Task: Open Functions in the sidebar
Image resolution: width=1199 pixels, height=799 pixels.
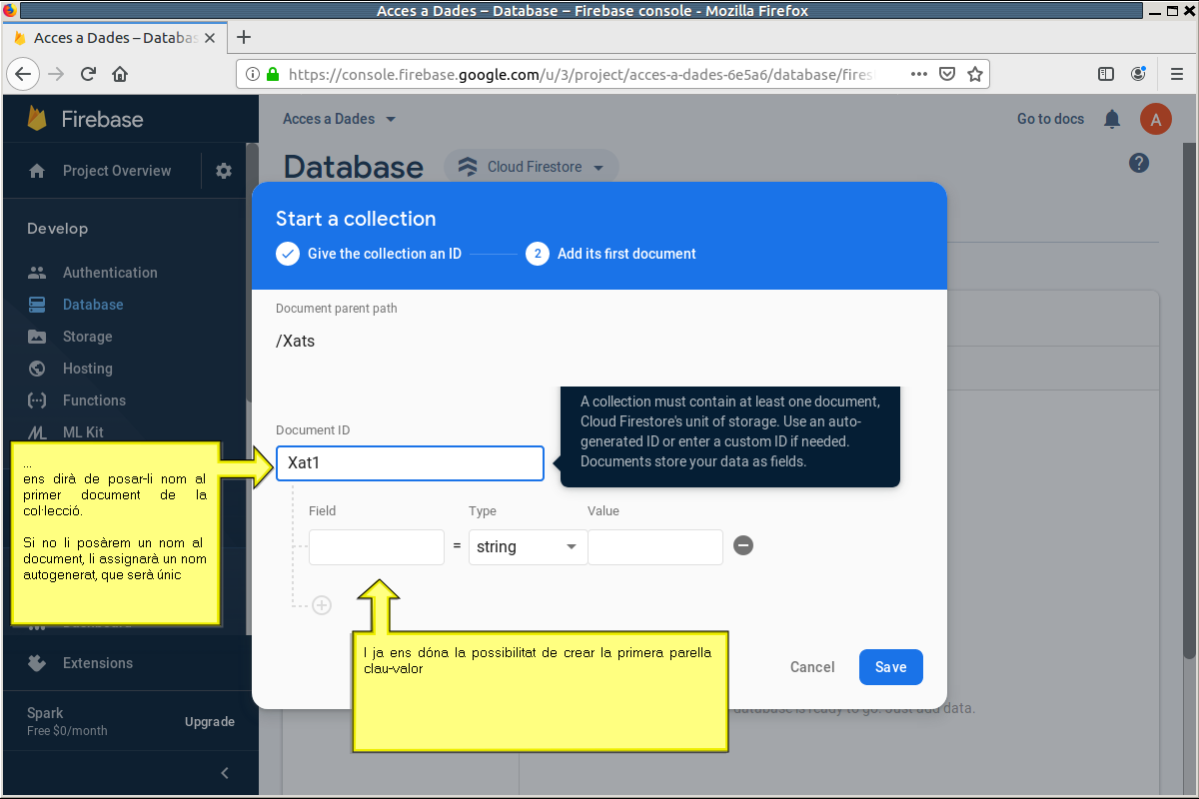Action: pos(94,400)
